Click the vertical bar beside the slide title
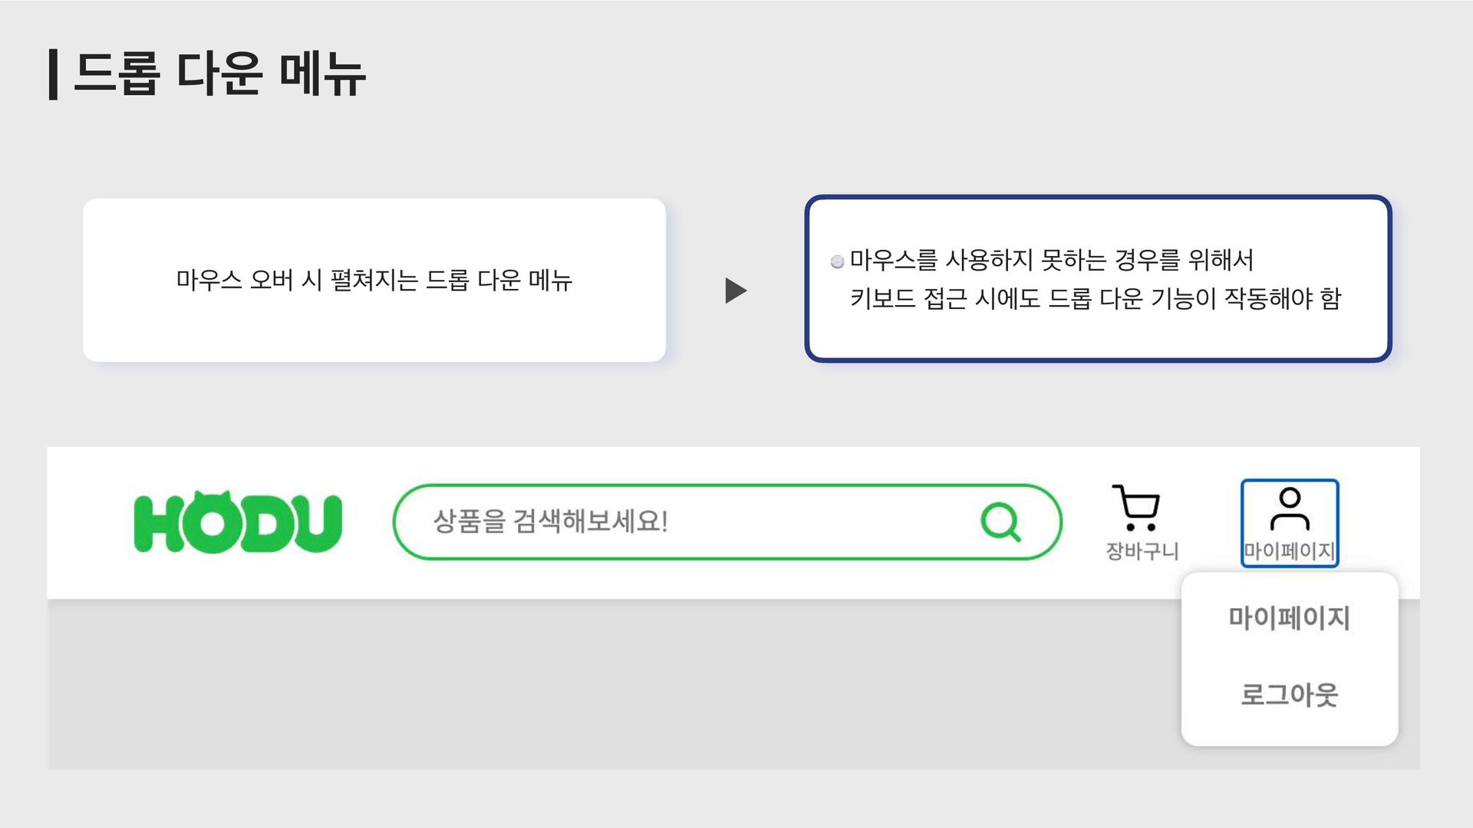The width and height of the screenshot is (1473, 828). tap(53, 74)
